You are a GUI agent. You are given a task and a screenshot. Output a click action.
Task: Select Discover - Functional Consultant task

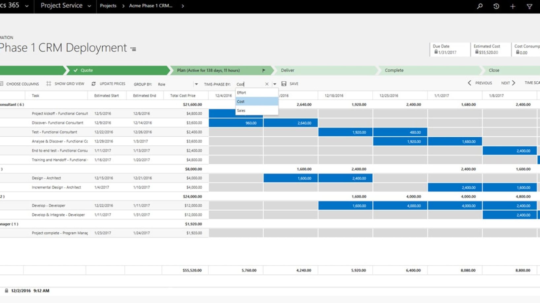tap(57, 123)
